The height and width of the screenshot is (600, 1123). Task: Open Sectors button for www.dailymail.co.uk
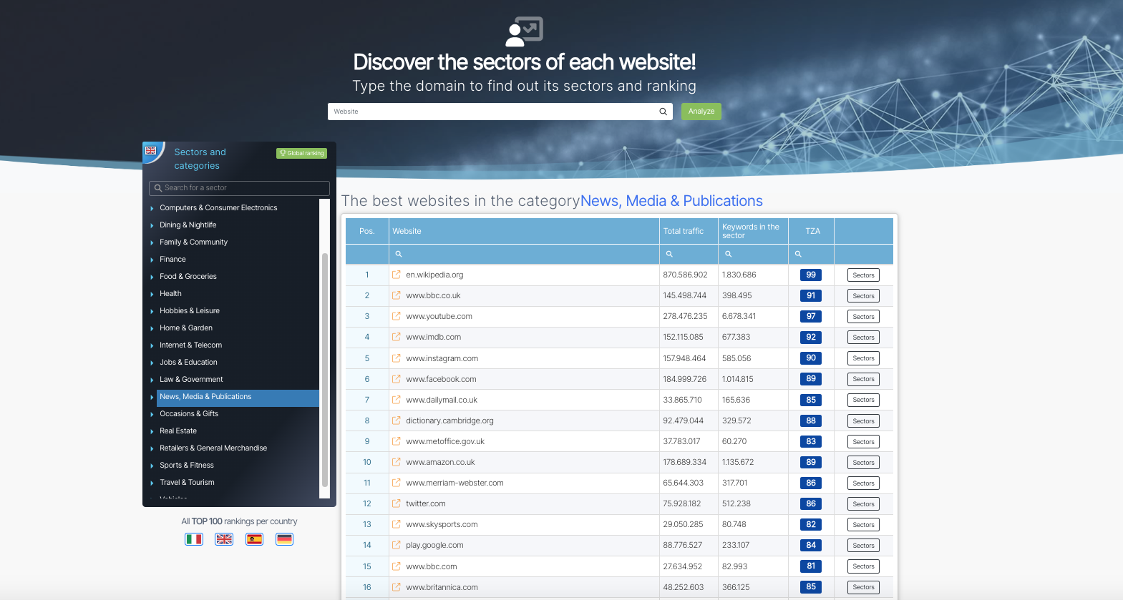tap(863, 400)
